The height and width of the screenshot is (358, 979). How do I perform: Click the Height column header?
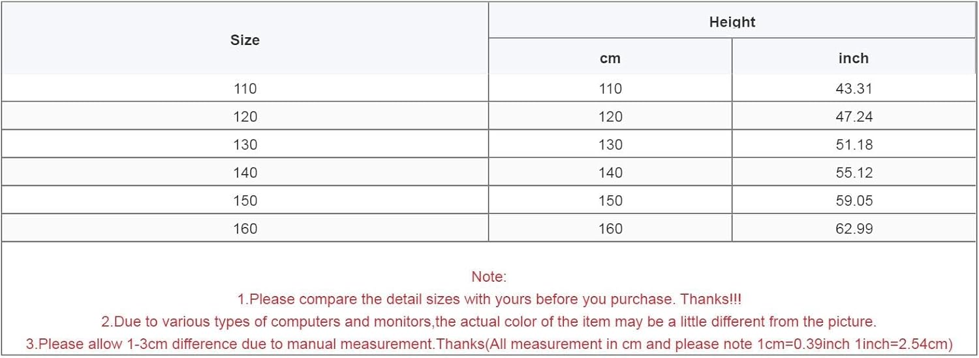[x=732, y=22]
